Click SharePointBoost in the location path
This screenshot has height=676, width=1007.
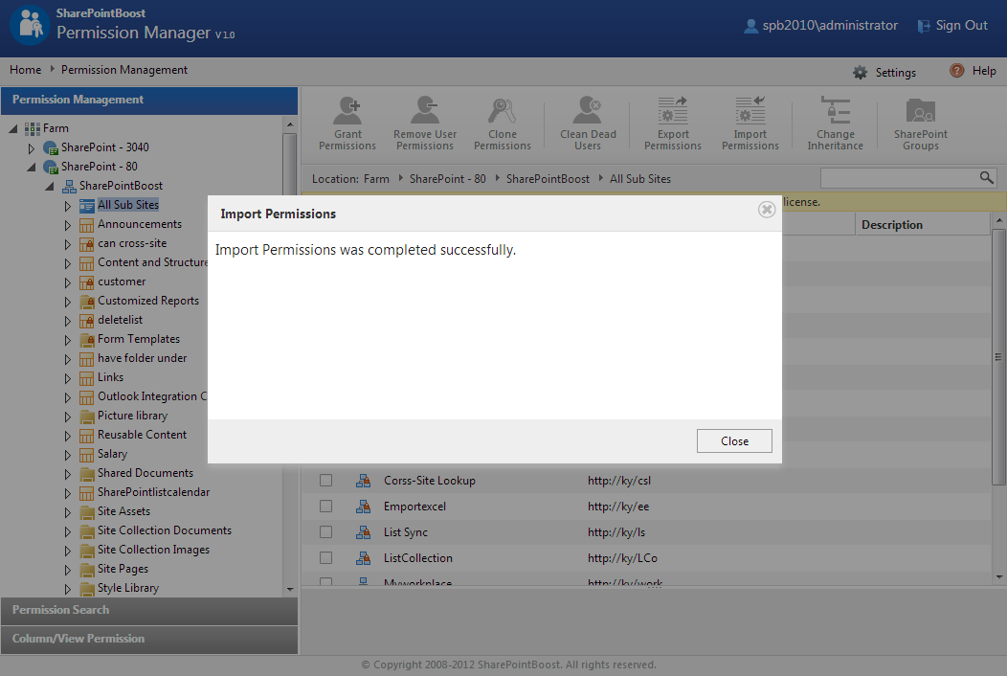pos(548,179)
